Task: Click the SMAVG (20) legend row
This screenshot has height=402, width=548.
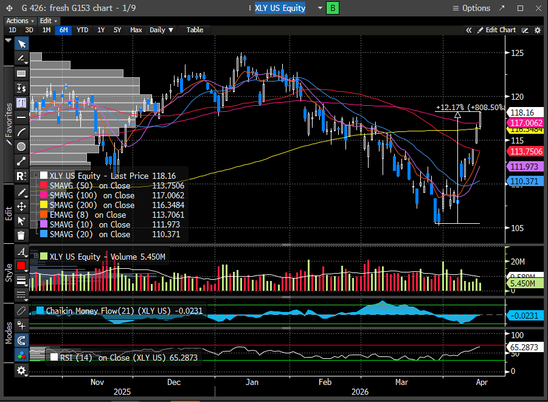Action: (112, 235)
